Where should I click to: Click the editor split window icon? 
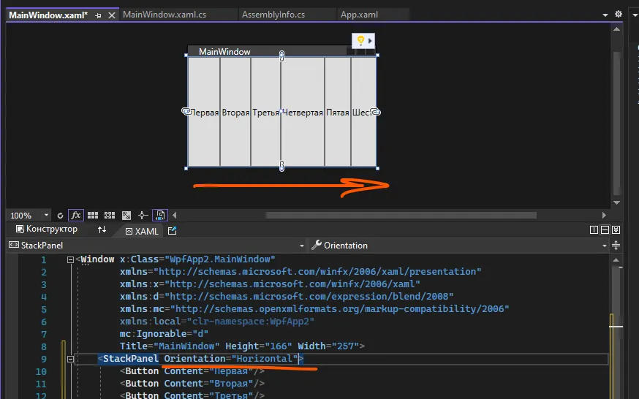(616, 246)
